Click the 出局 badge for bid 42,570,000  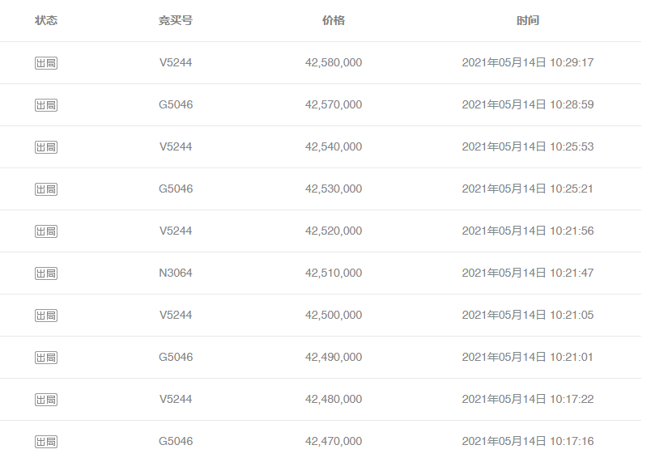point(46,105)
